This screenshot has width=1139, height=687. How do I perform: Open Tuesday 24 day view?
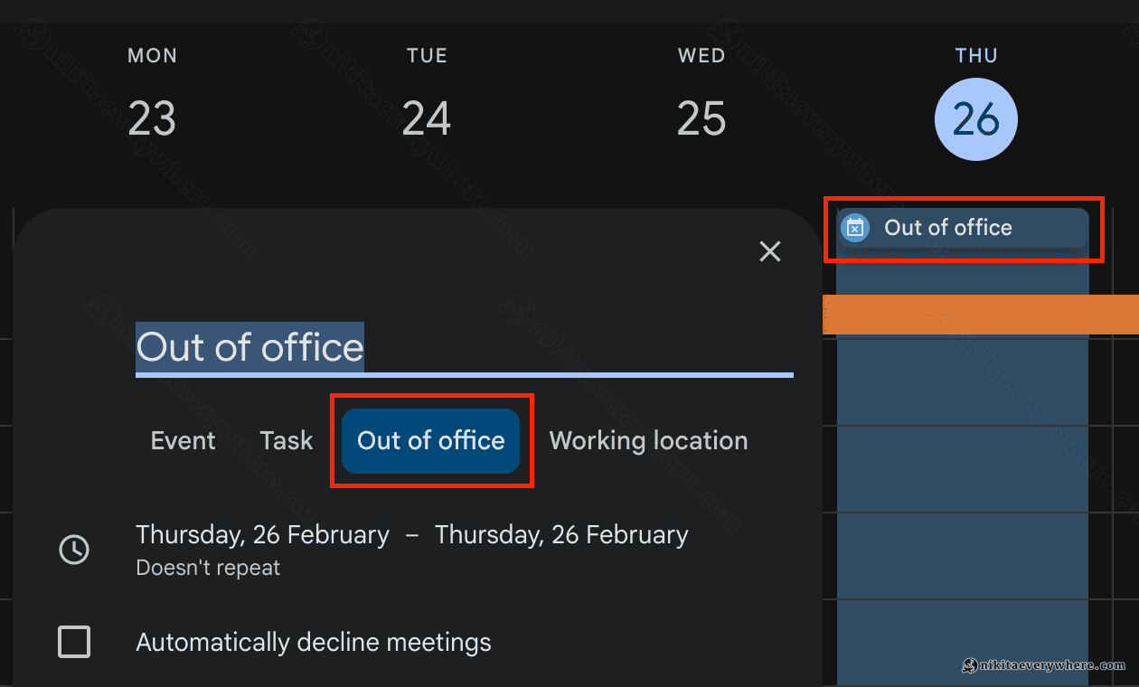pos(427,118)
